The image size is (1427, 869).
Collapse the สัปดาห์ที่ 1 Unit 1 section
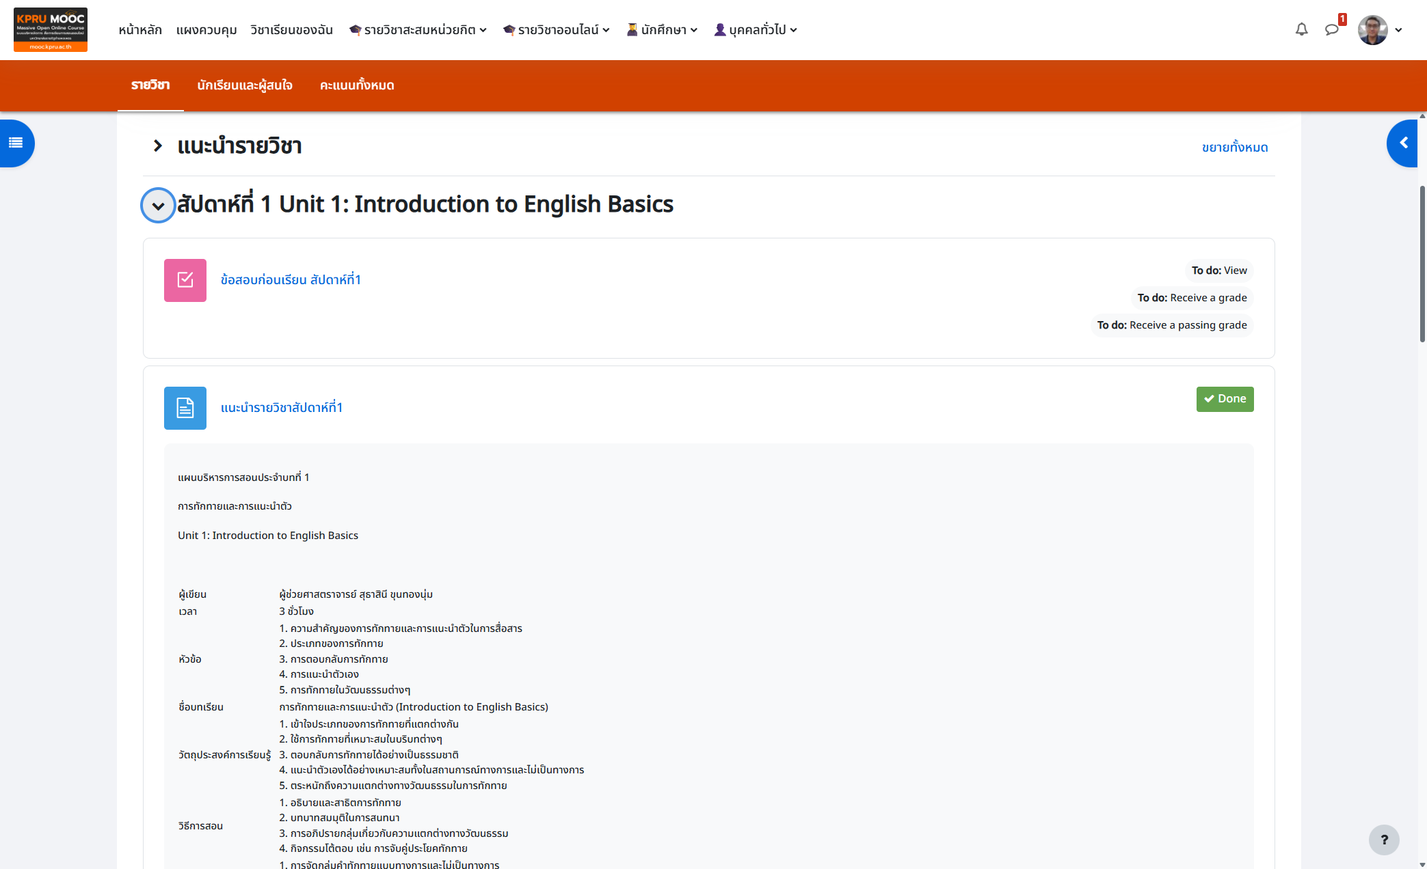(x=158, y=205)
